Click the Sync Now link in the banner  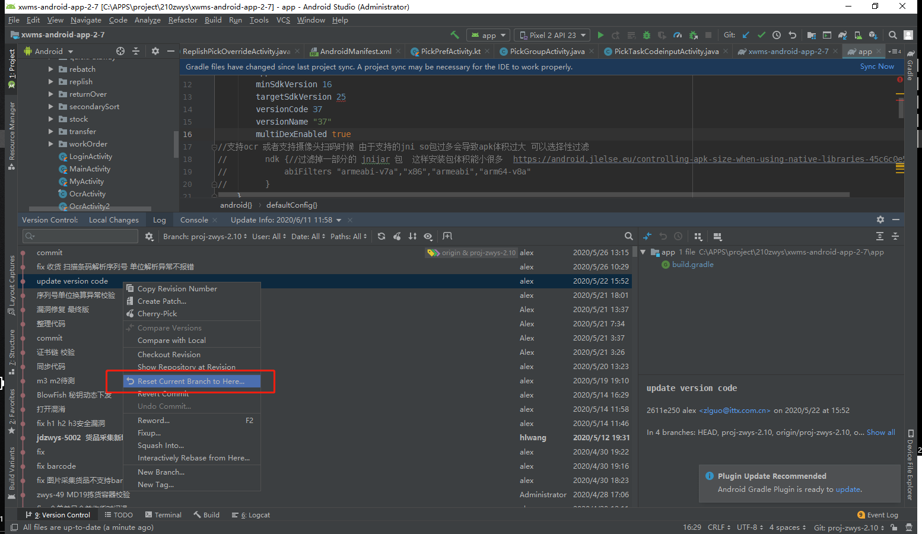876,66
